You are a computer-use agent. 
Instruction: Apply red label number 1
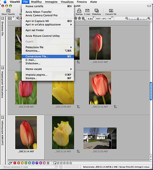(15, 163)
